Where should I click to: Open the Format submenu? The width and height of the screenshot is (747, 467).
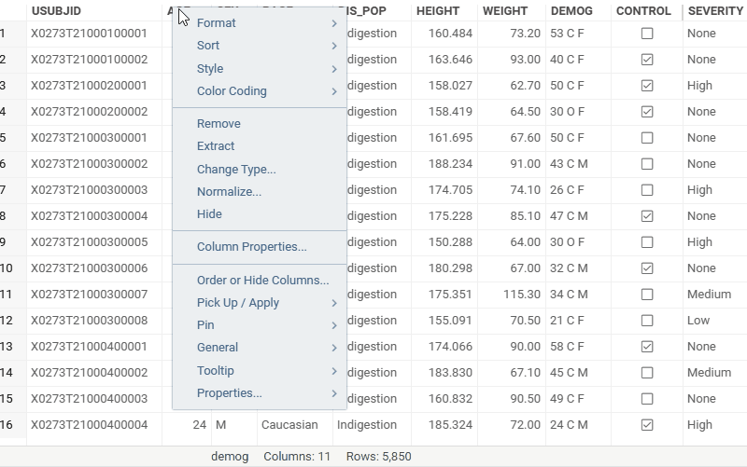click(x=216, y=22)
